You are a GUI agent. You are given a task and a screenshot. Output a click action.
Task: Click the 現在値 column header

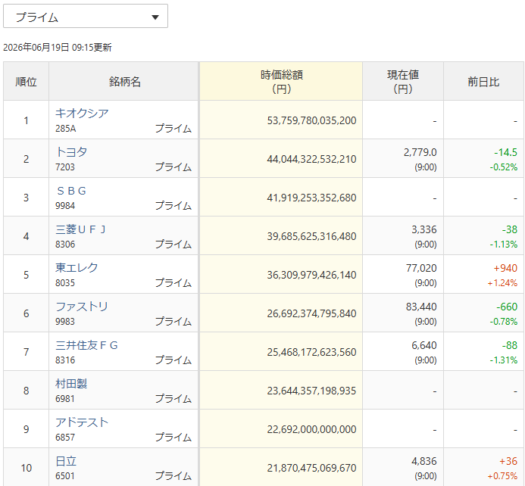403,81
